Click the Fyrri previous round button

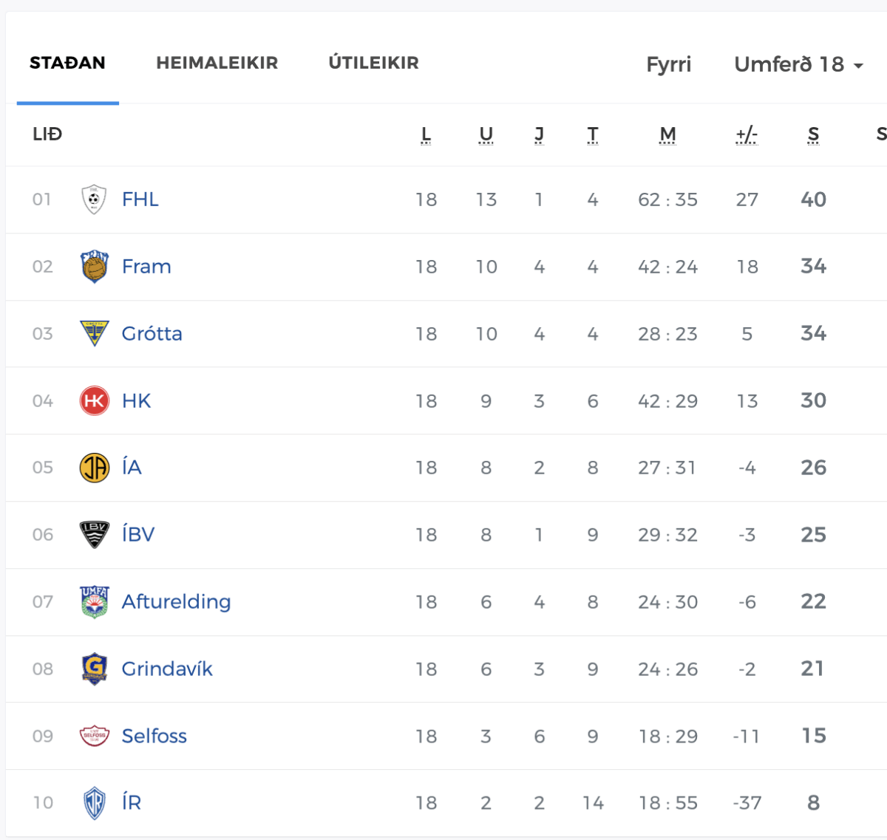(668, 65)
